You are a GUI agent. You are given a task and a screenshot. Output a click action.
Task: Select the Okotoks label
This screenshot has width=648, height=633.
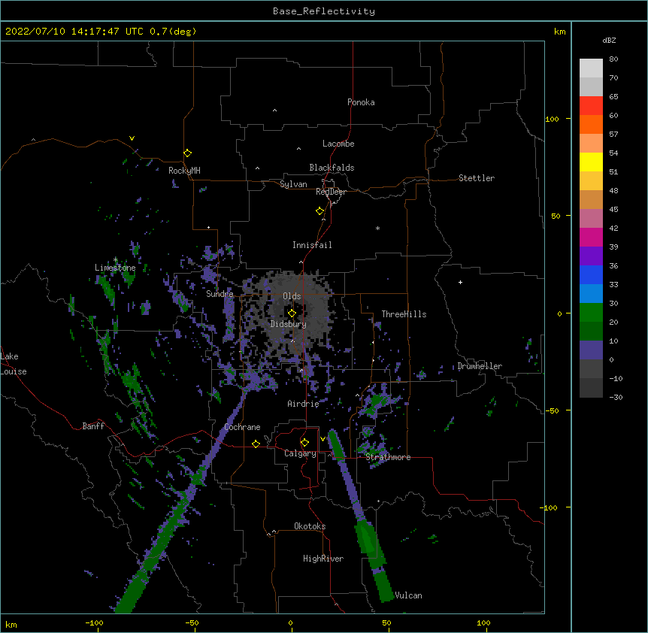(310, 526)
